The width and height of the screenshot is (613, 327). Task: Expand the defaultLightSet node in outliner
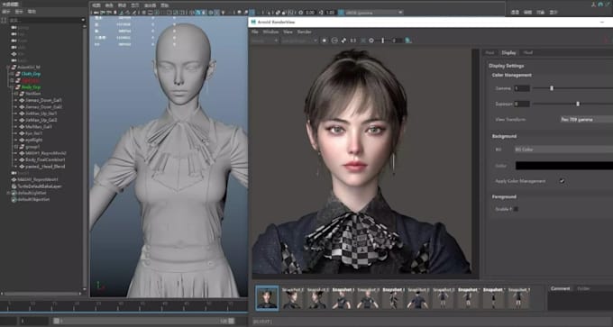(8, 193)
